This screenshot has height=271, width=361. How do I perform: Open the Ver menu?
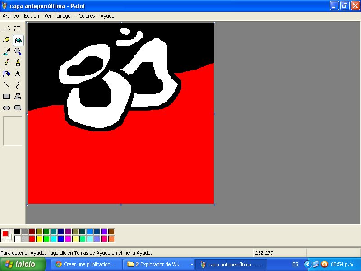pyautogui.click(x=48, y=16)
